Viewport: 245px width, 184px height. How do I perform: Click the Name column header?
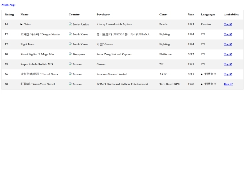click(24, 15)
